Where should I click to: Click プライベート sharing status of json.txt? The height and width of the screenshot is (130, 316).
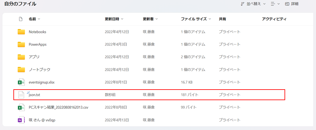tap(230, 95)
